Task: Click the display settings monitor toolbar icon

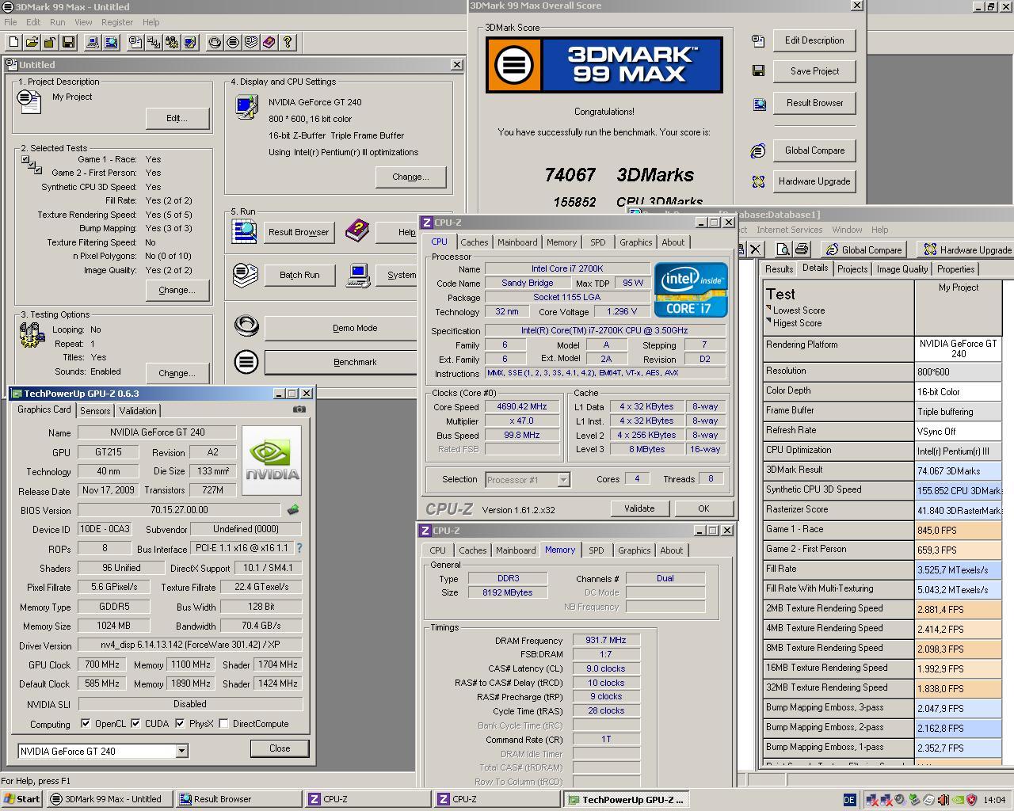Action: [x=190, y=42]
